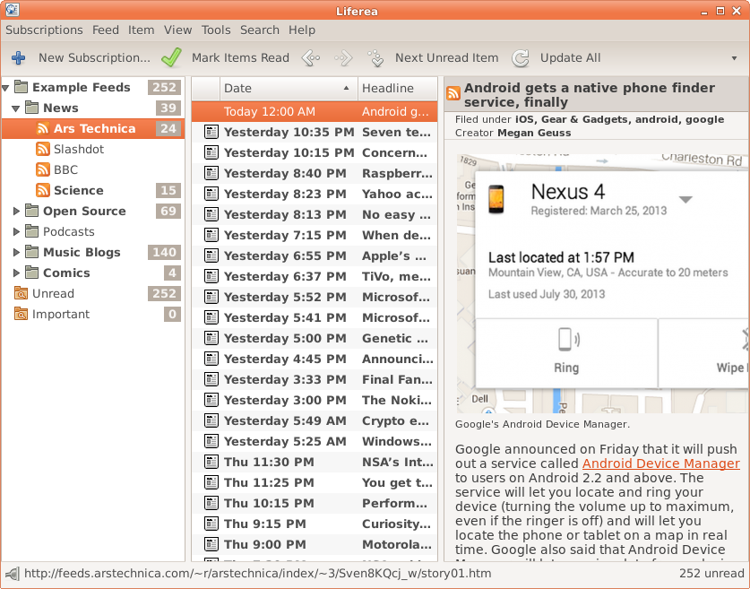Collapse the News folder
Viewport: 750px width, 589px height.
(16, 108)
